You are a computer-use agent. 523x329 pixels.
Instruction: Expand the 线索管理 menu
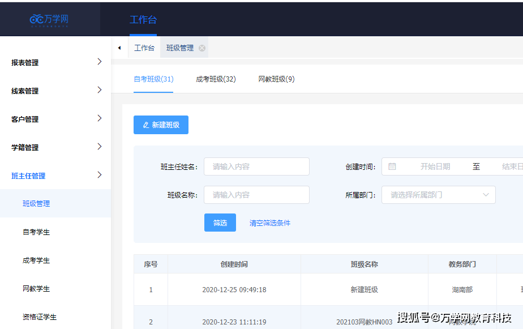click(55, 91)
